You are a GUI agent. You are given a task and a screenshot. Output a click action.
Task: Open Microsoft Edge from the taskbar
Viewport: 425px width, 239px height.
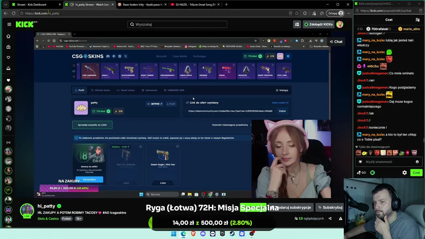click(x=183, y=234)
